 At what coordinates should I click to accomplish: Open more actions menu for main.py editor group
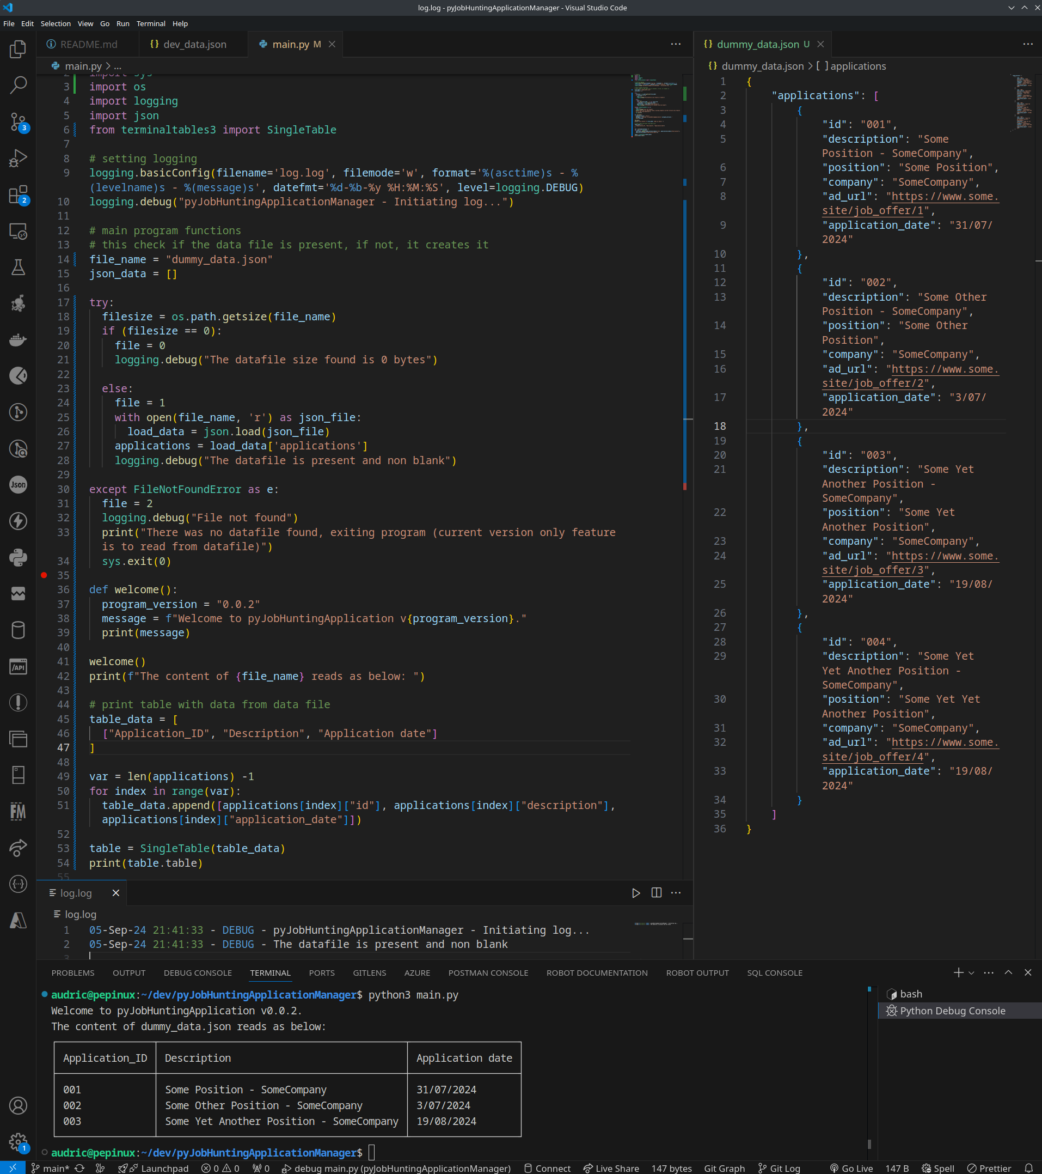point(676,44)
